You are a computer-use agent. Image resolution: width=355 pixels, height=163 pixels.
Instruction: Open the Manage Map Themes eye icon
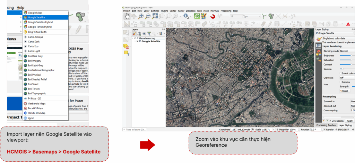pyautogui.click(x=144, y=34)
